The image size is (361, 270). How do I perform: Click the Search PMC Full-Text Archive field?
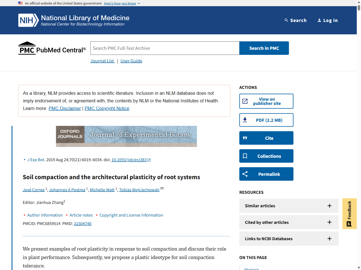pos(165,48)
